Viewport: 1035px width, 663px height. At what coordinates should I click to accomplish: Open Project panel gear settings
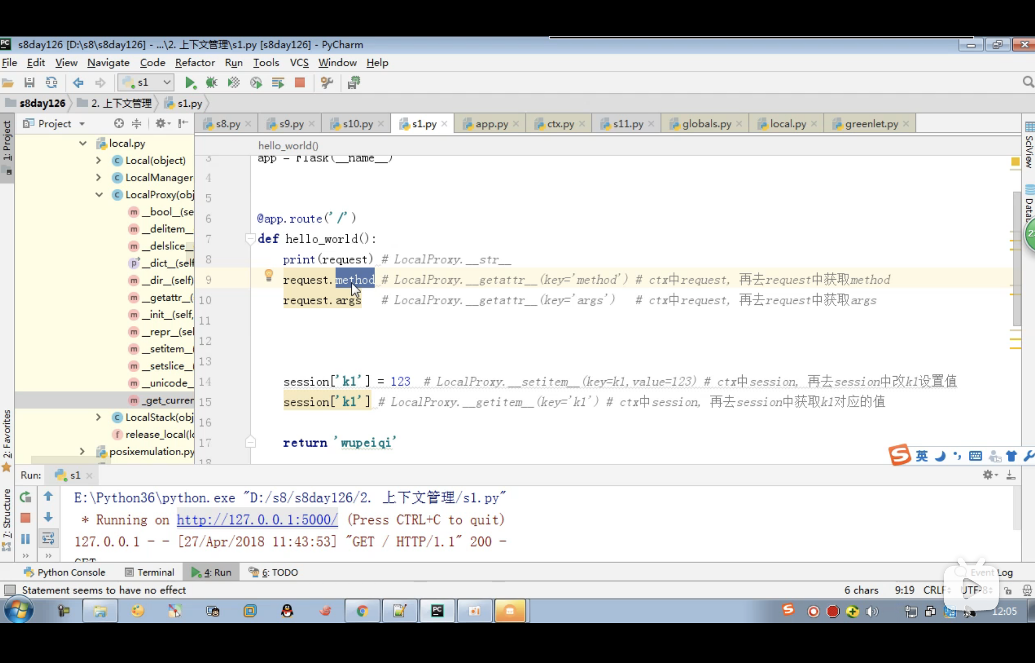(163, 124)
